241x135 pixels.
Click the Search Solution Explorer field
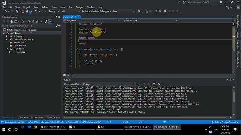pos(29,25)
